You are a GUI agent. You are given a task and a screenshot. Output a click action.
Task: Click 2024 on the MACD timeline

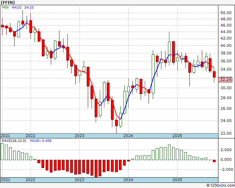(128, 180)
